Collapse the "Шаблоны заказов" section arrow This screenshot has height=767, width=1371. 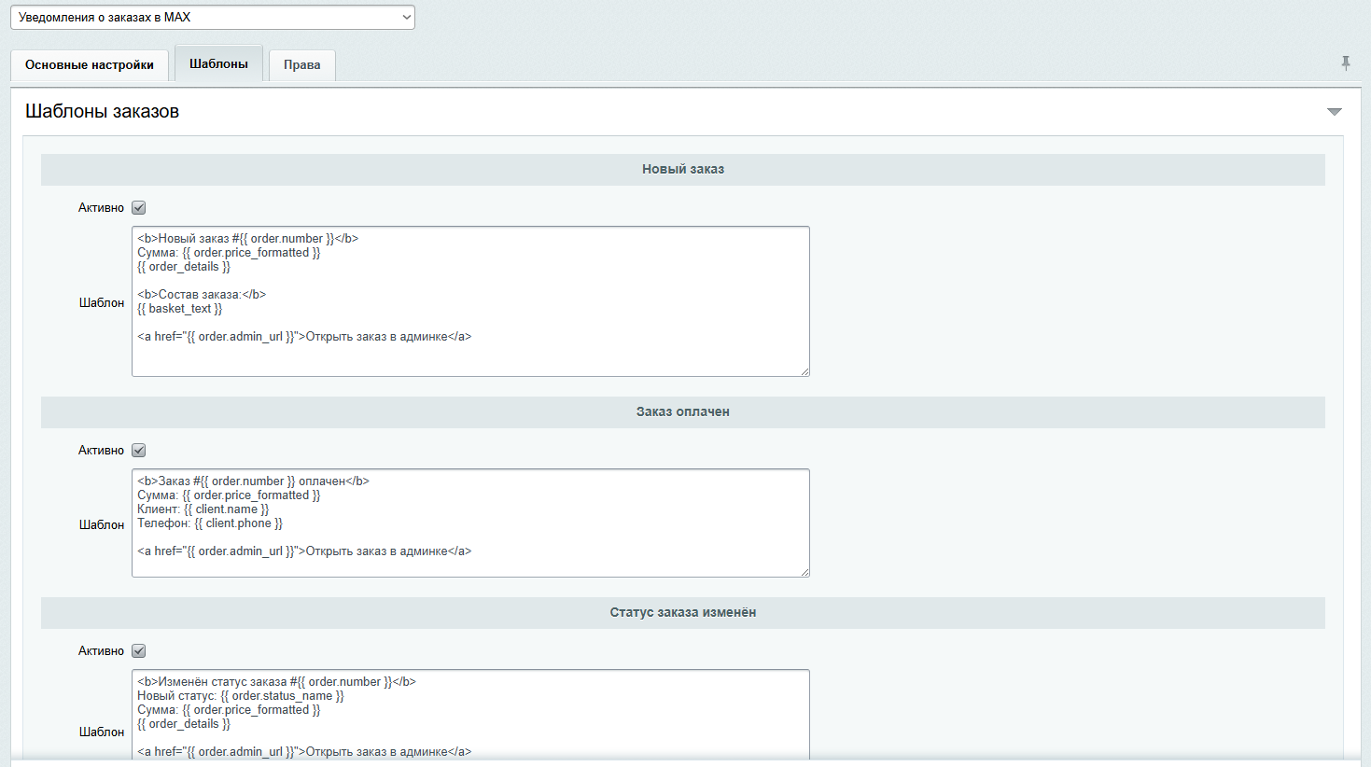point(1335,112)
